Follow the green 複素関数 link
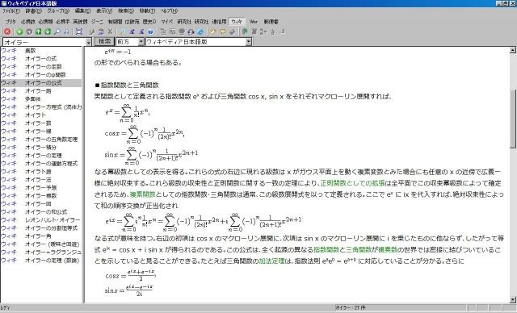 pos(142,194)
